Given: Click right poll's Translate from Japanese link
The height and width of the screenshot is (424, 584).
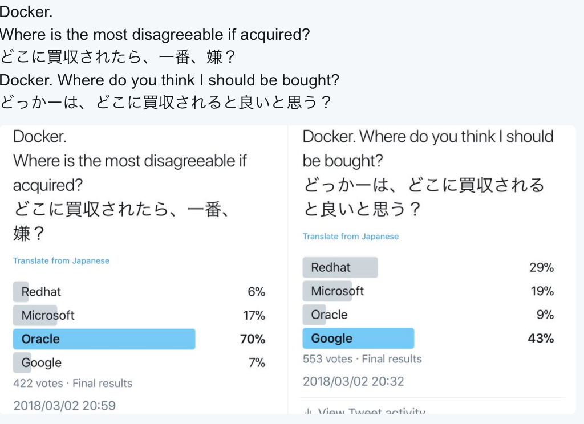Looking at the screenshot, I should [x=351, y=236].
